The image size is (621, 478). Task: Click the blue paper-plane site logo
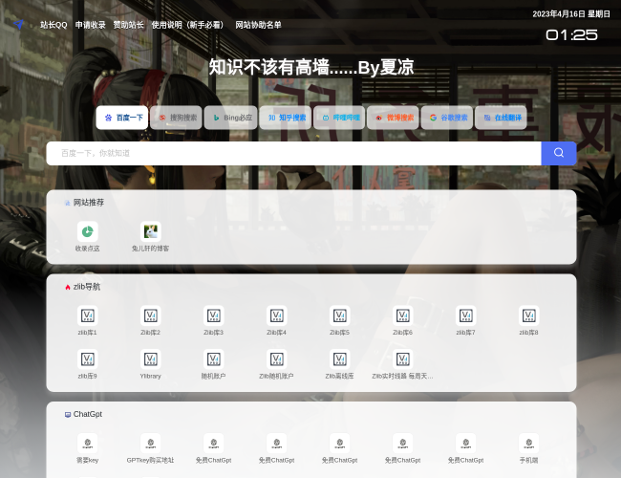click(18, 25)
